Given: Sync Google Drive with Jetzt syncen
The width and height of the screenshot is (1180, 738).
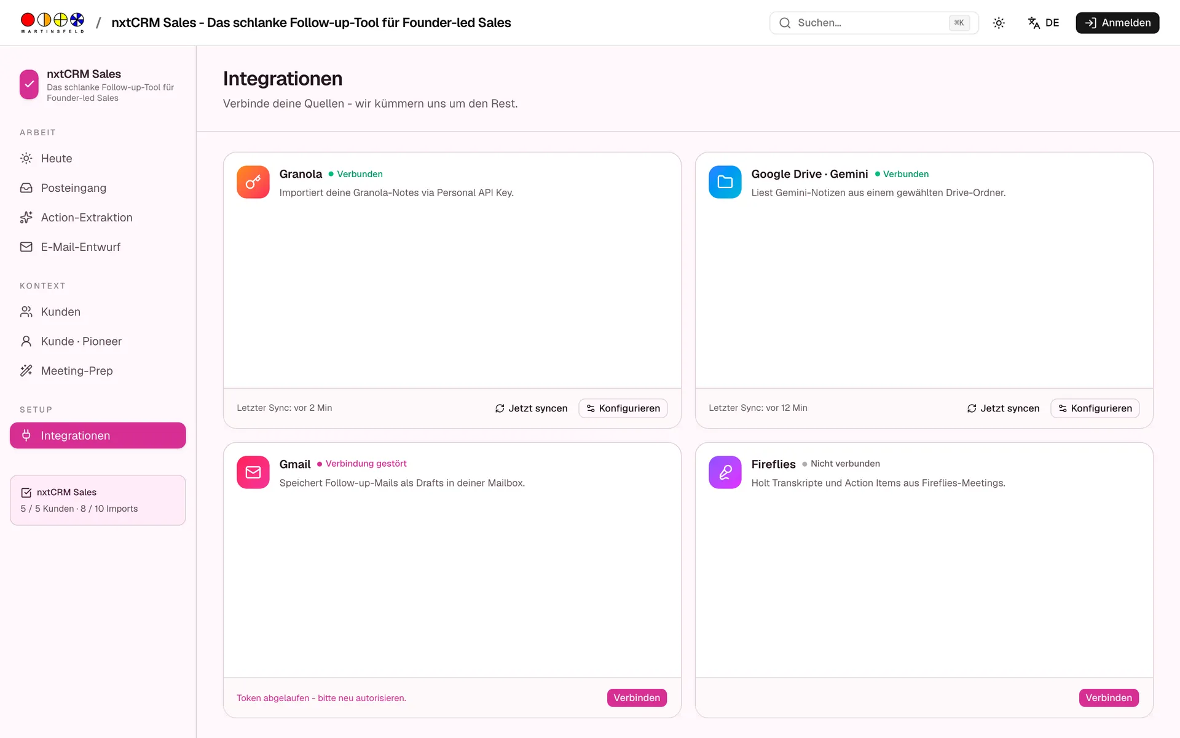Looking at the screenshot, I should pos(1003,408).
